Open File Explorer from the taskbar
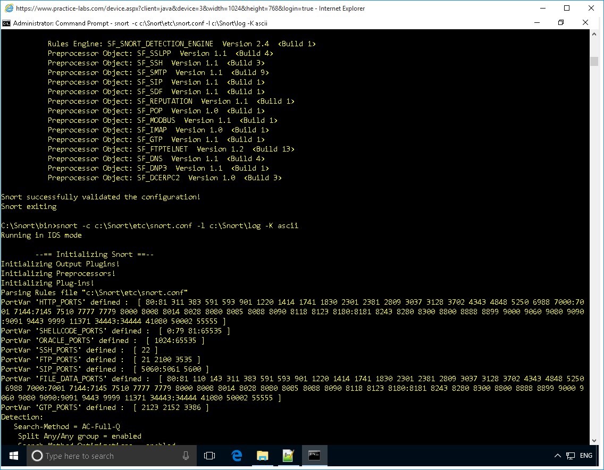 pos(263,456)
